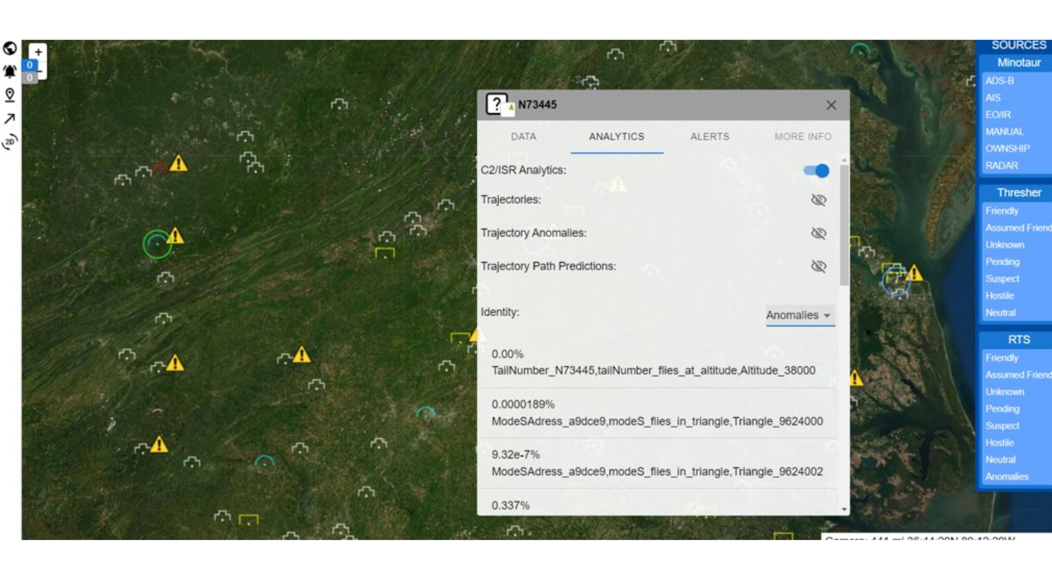Show Trajectory Anomalies with the eye icon
The image size is (1052, 580).
pos(818,233)
